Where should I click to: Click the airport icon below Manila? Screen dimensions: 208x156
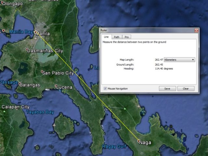pyautogui.click(x=35, y=39)
